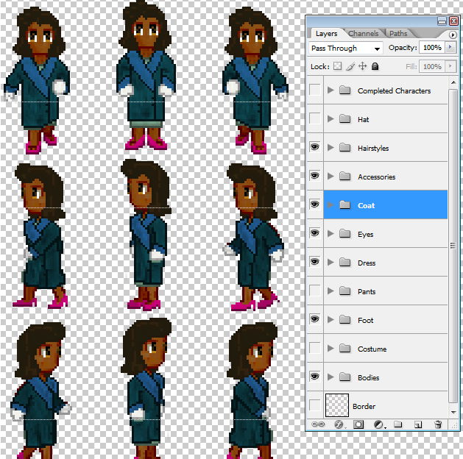Show the Hat group
Screen dimensions: 463x459
click(x=315, y=118)
